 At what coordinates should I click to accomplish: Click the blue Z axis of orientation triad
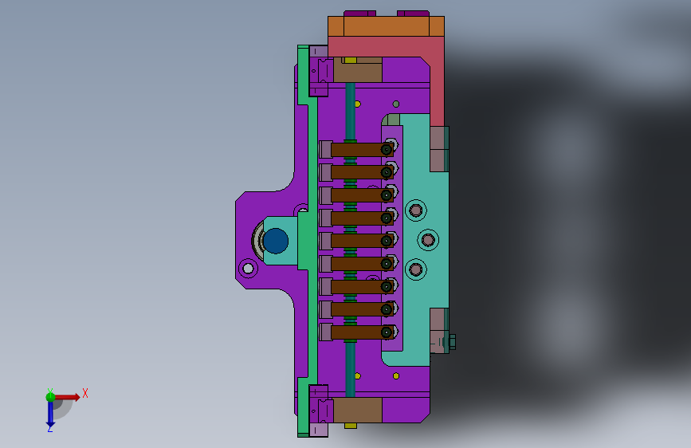click(x=50, y=414)
